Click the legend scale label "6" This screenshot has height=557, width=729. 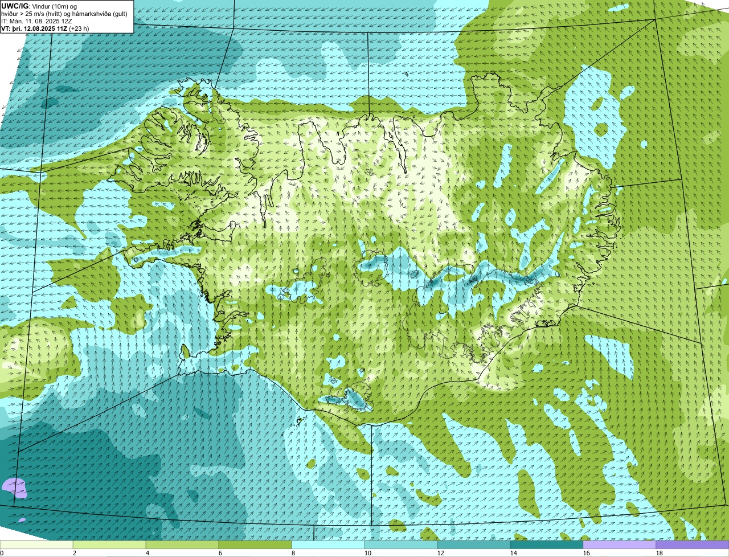click(x=220, y=553)
